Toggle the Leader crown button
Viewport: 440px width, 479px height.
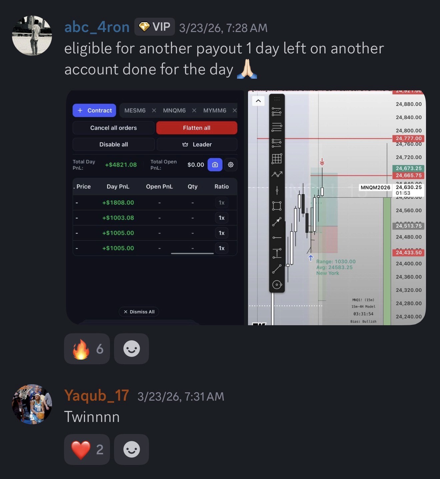point(197,144)
